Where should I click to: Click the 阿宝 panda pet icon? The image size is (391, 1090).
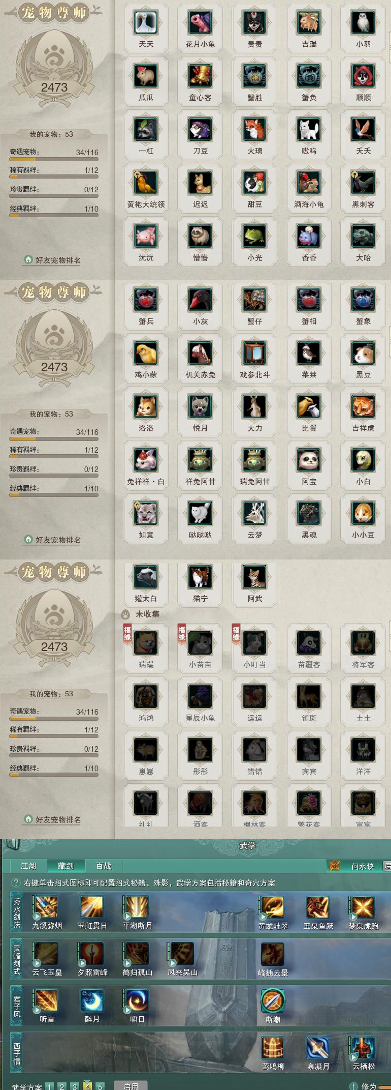(309, 460)
